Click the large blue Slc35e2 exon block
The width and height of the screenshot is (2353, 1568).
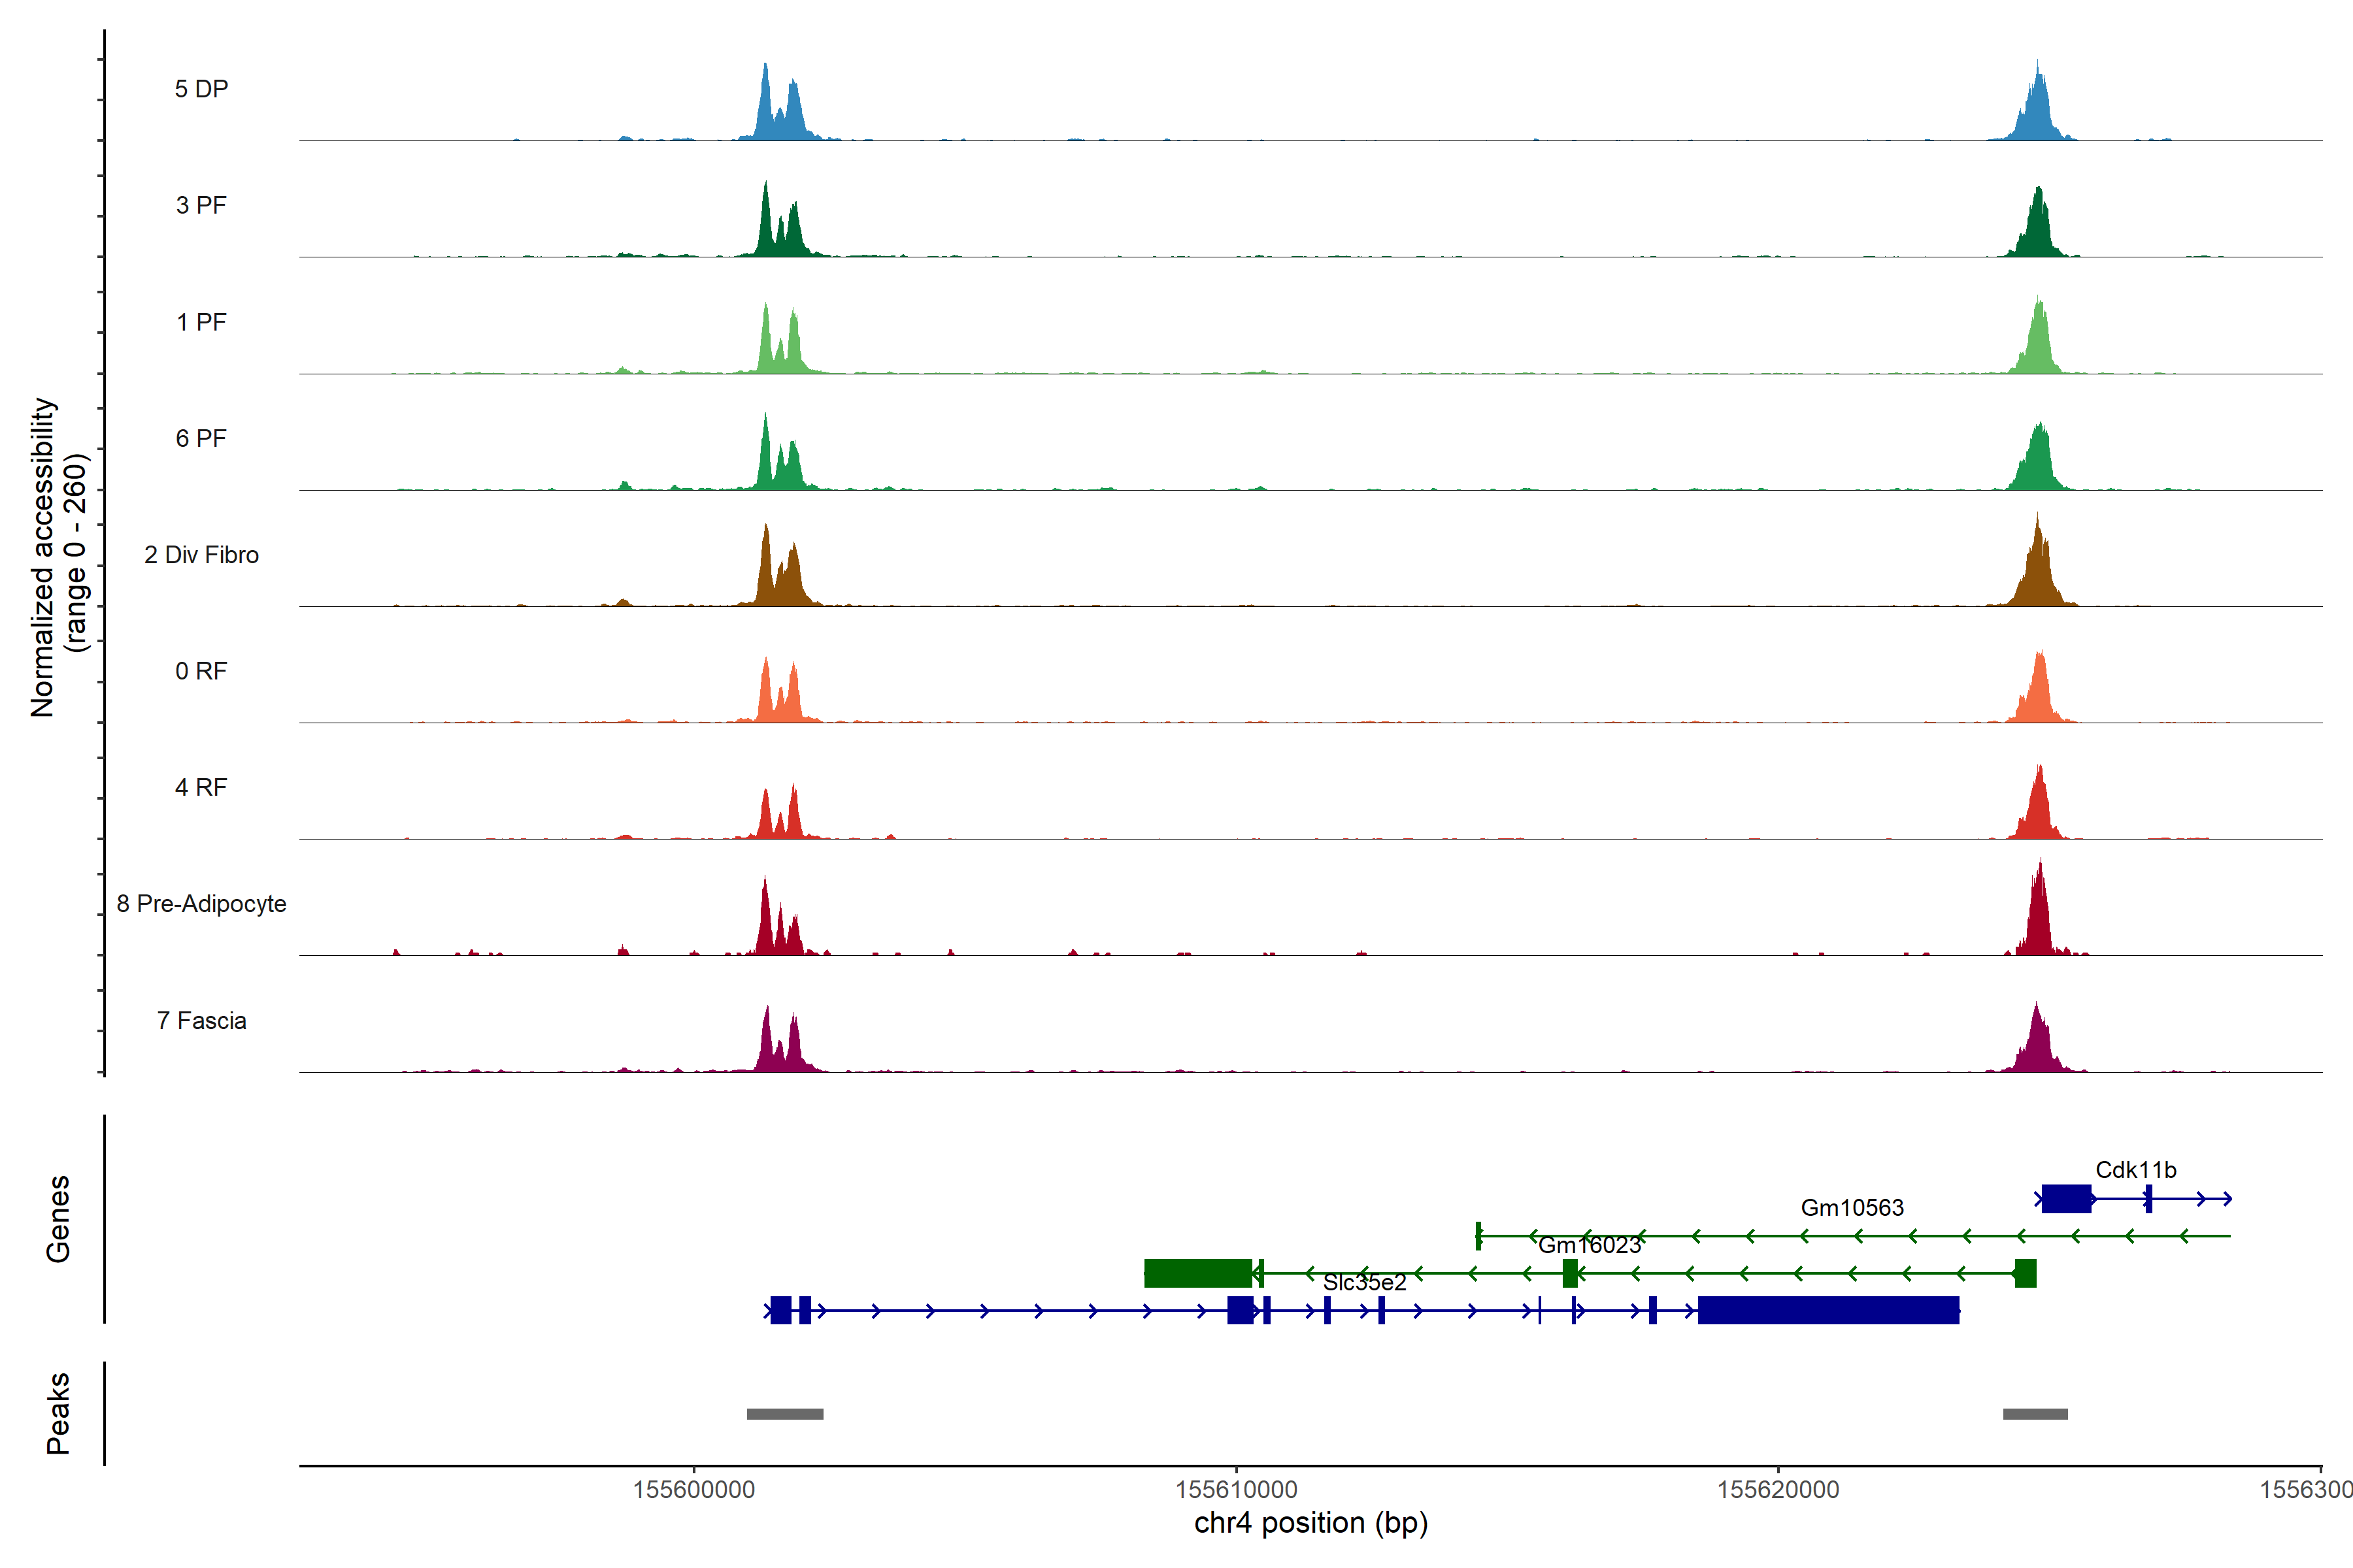coord(1827,1309)
